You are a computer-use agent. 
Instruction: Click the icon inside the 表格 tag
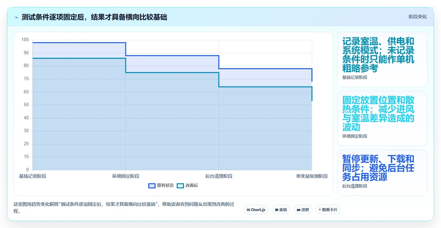[x=276, y=210]
